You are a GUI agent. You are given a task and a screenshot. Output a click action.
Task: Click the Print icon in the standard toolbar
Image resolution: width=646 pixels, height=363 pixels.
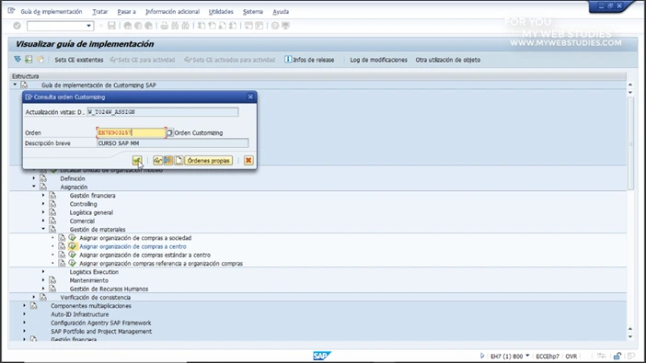(x=165, y=26)
